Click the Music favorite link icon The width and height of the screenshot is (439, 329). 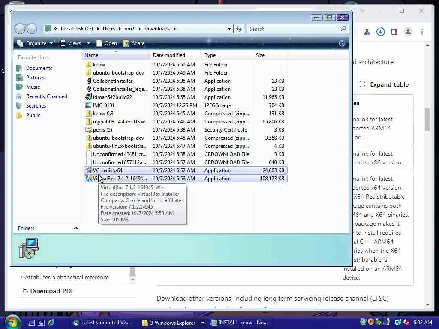tap(19, 87)
